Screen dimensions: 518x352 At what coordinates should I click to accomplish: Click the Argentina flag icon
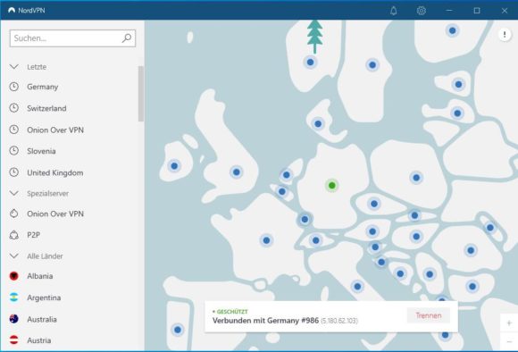[14, 298]
